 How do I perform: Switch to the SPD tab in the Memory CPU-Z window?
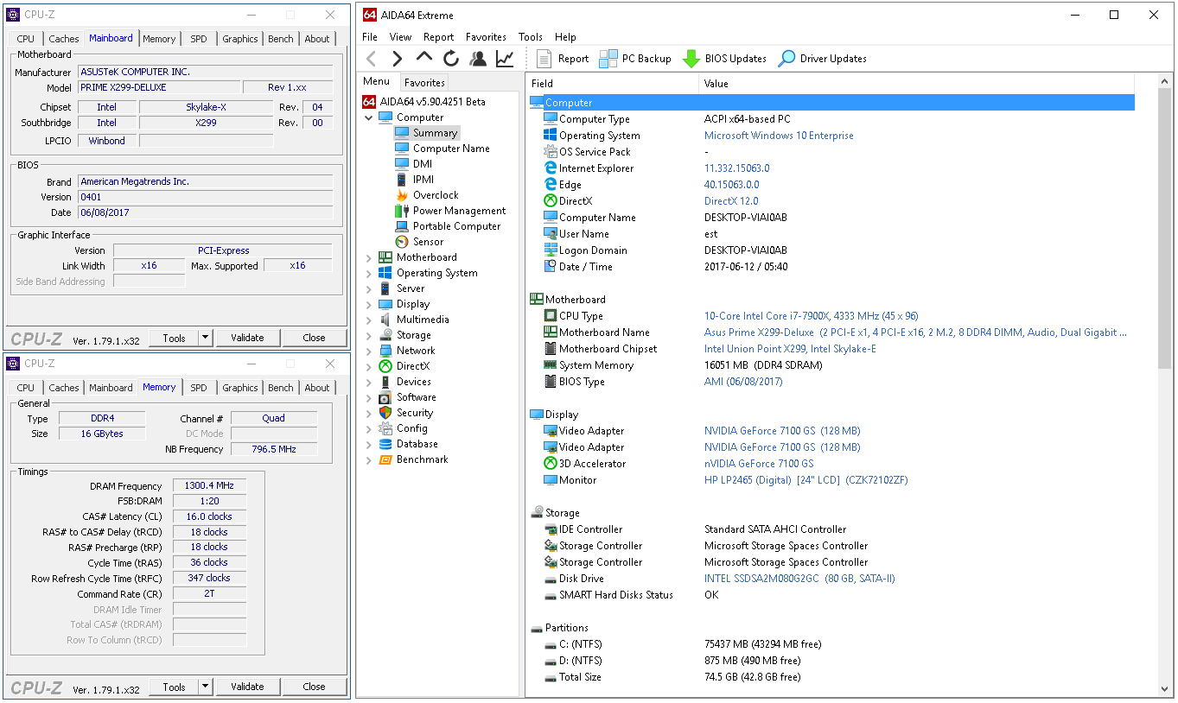[x=199, y=388]
